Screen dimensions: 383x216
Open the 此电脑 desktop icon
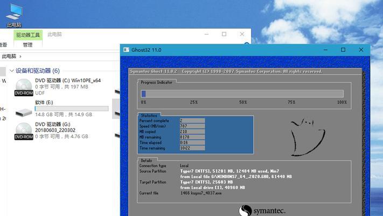click(14, 15)
